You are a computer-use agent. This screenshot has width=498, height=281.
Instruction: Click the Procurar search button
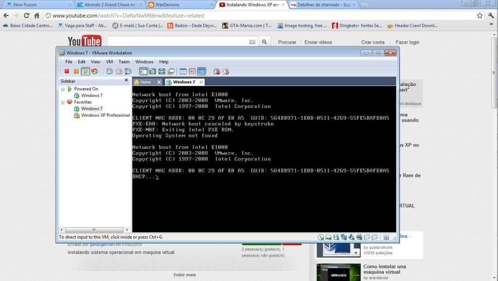[x=287, y=42]
